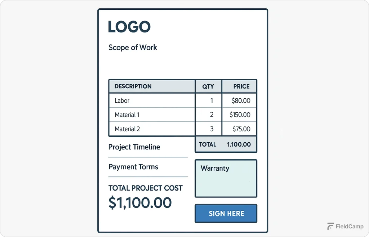Screen dimensions: 369x237
Task: Click the FieldCamp watermark text
Action: point(350,227)
